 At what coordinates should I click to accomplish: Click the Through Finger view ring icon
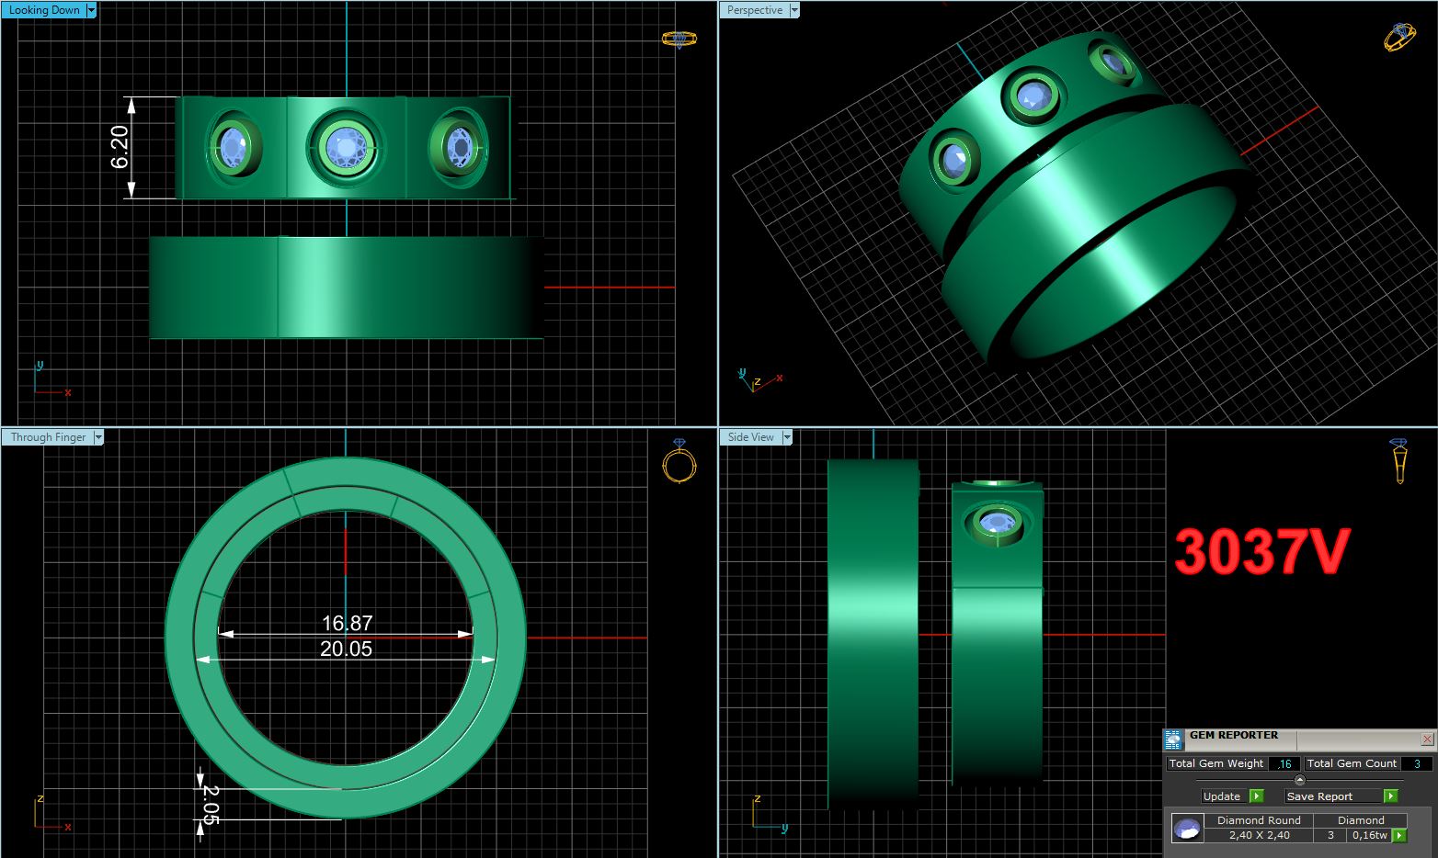click(x=679, y=462)
